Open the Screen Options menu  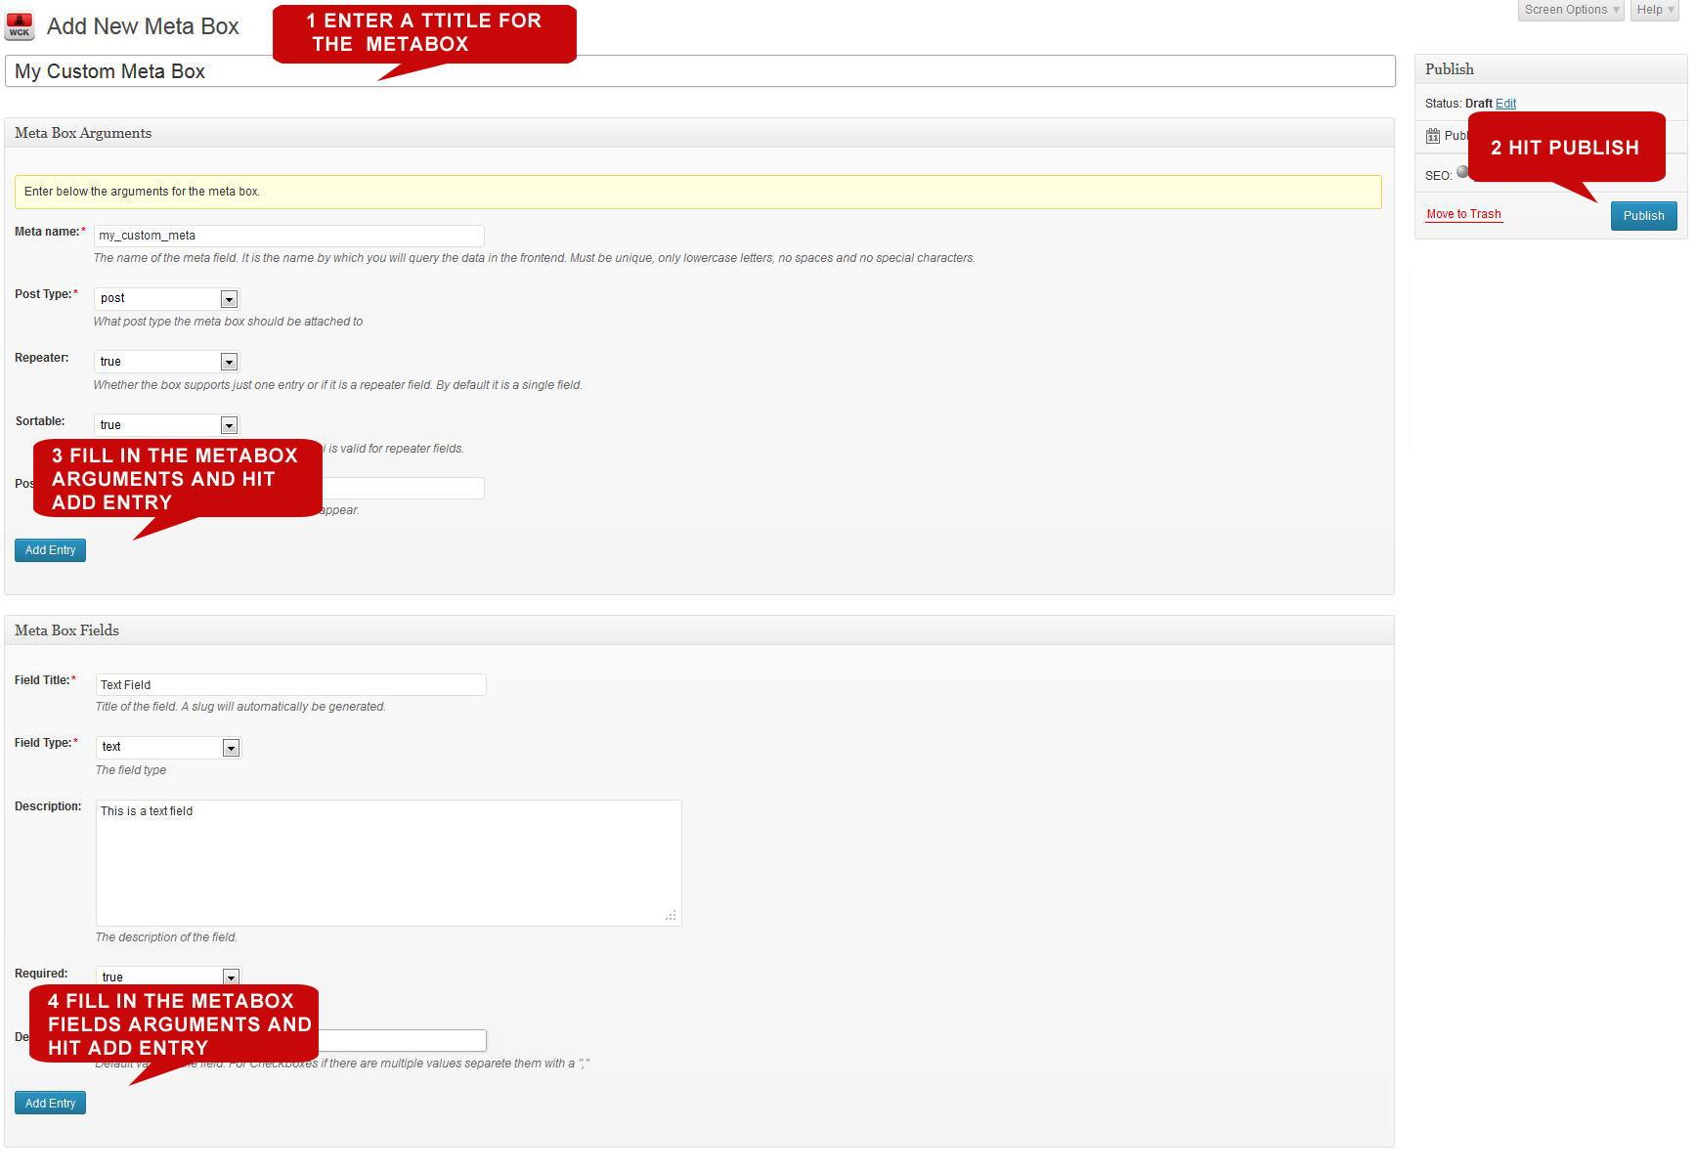1569,10
